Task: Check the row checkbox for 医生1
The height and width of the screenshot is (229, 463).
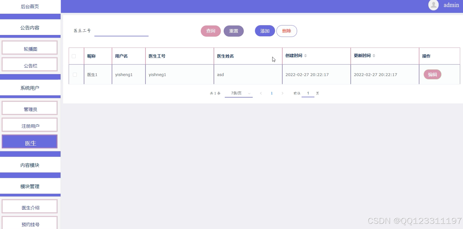Action: pos(75,75)
